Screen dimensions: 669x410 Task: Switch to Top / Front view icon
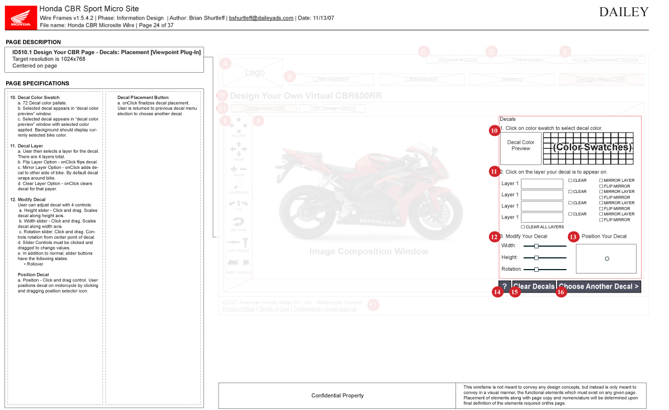coord(239,243)
